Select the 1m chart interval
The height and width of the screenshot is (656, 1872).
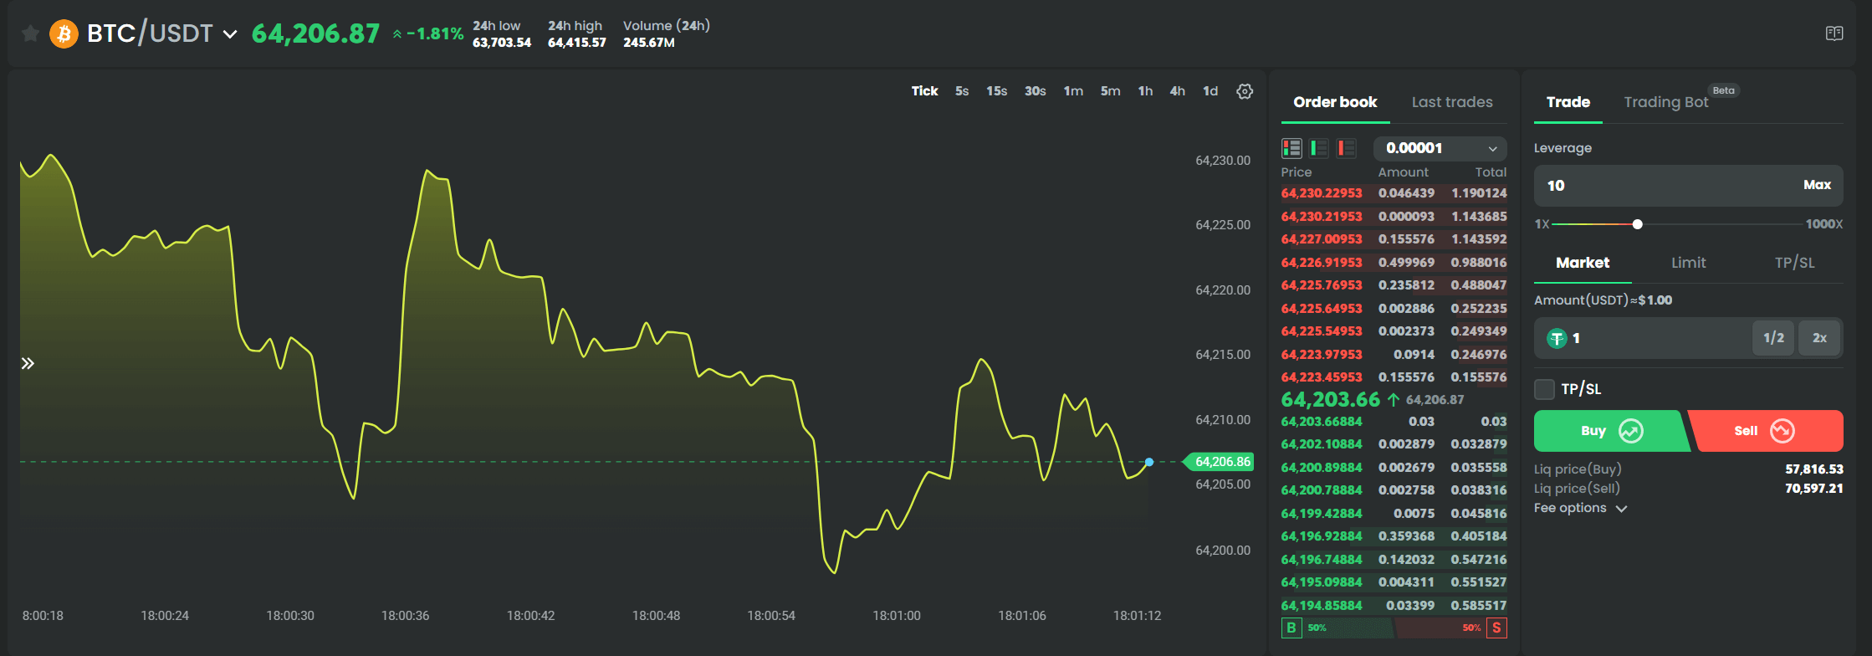[1073, 91]
